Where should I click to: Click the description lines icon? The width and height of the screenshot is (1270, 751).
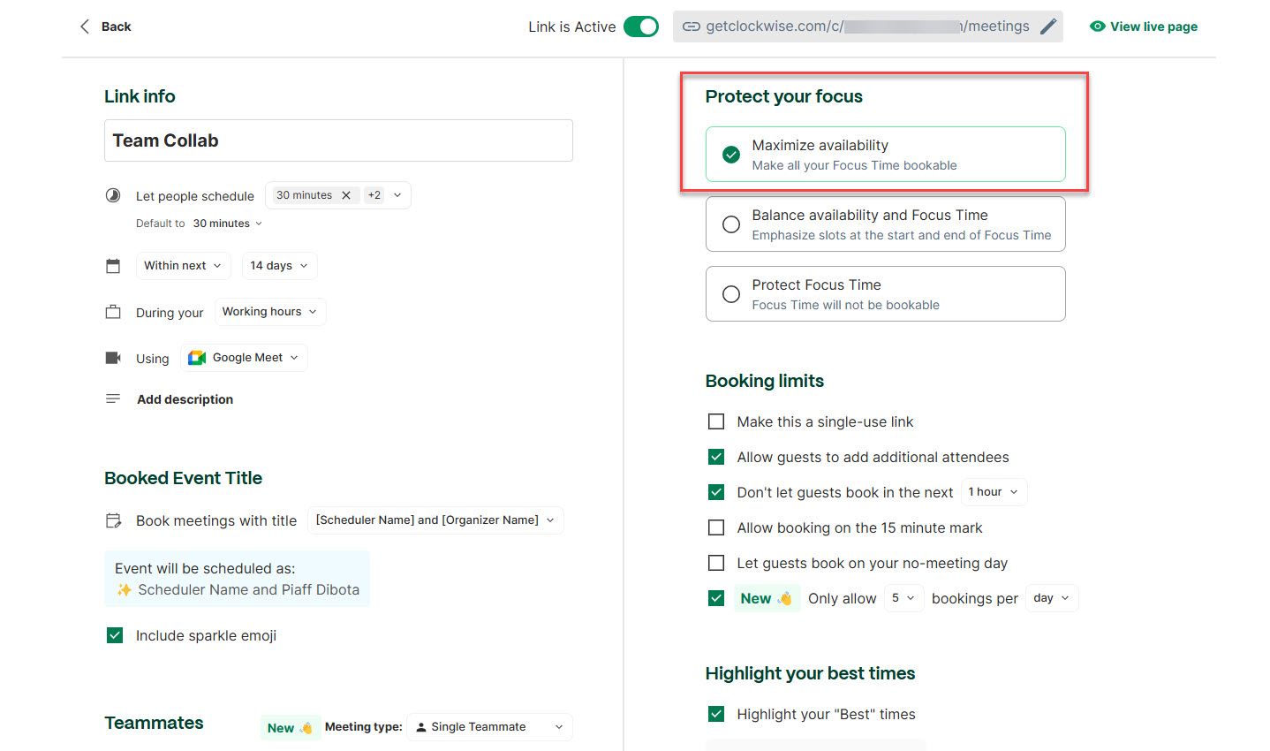pyautogui.click(x=113, y=399)
